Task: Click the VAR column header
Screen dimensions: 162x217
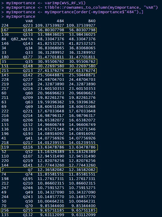Action: pos(29,21)
